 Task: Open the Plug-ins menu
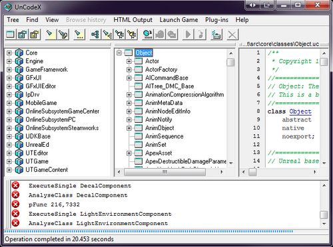click(x=216, y=20)
